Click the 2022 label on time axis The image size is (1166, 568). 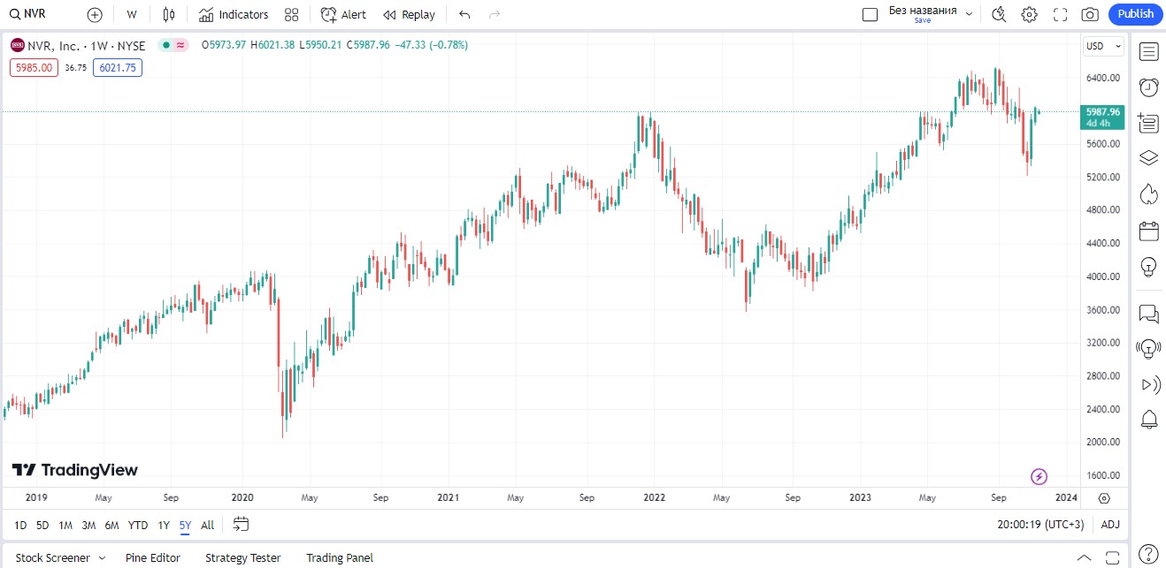click(654, 498)
